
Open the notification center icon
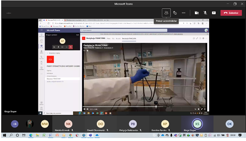pyautogui.click(x=240, y=135)
